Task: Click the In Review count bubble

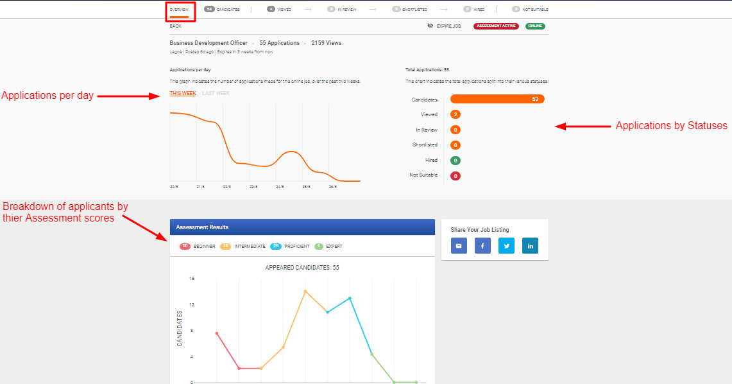Action: click(x=455, y=130)
